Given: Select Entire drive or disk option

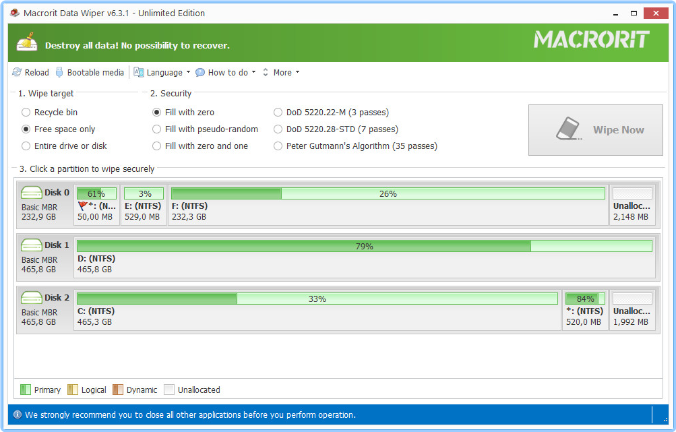Looking at the screenshot, I should point(64,146).
